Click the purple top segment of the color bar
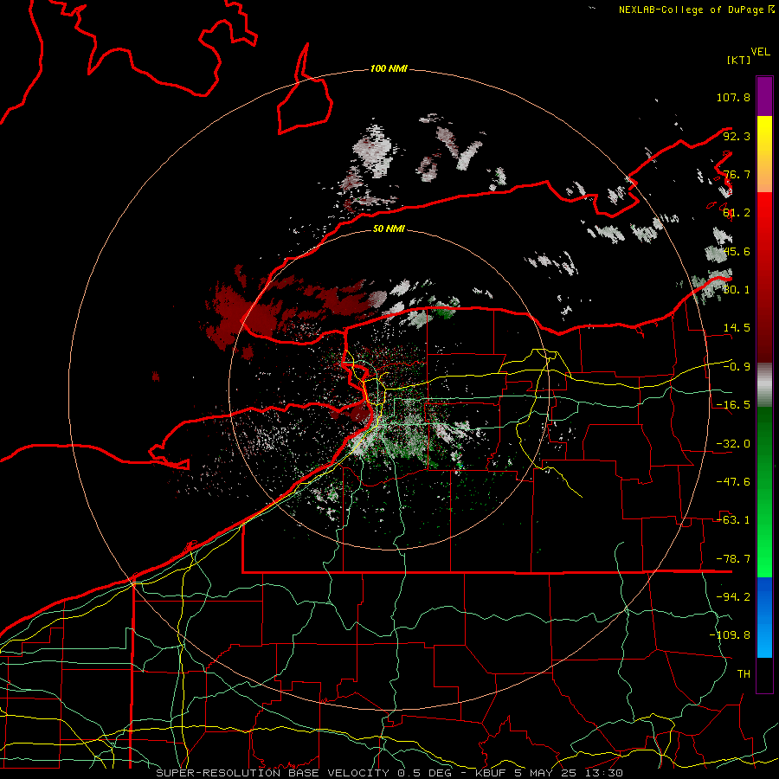Screen dimensions: 779x779 click(764, 96)
